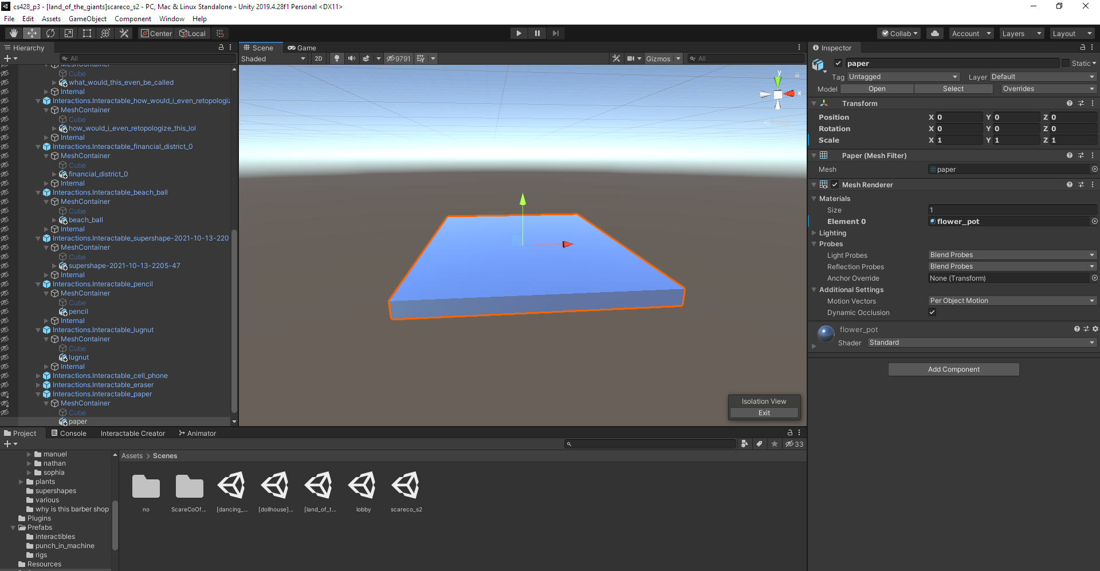Open Transform component help icon
Screen dimensions: 1100x571
pos(1070,104)
